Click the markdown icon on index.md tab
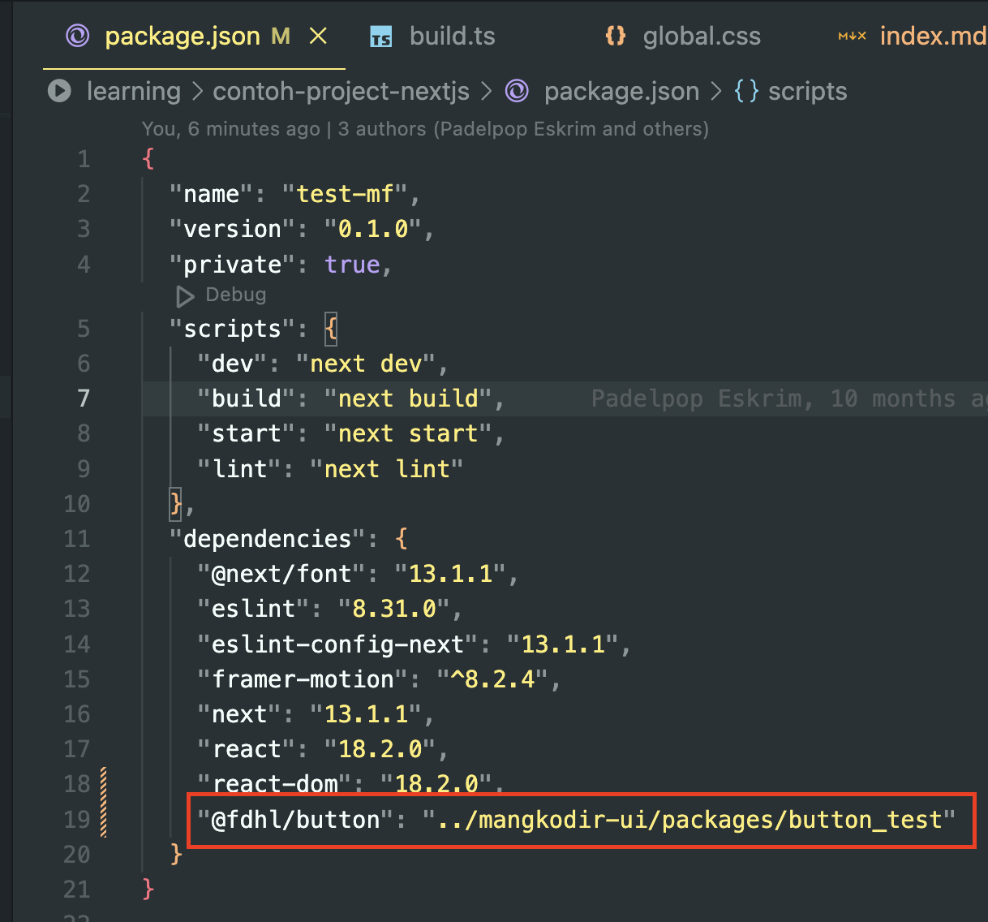 pos(852,36)
